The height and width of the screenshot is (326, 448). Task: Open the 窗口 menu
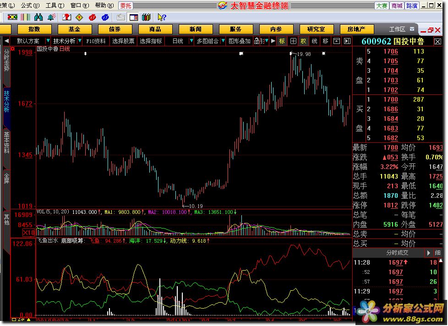[x=80, y=5]
